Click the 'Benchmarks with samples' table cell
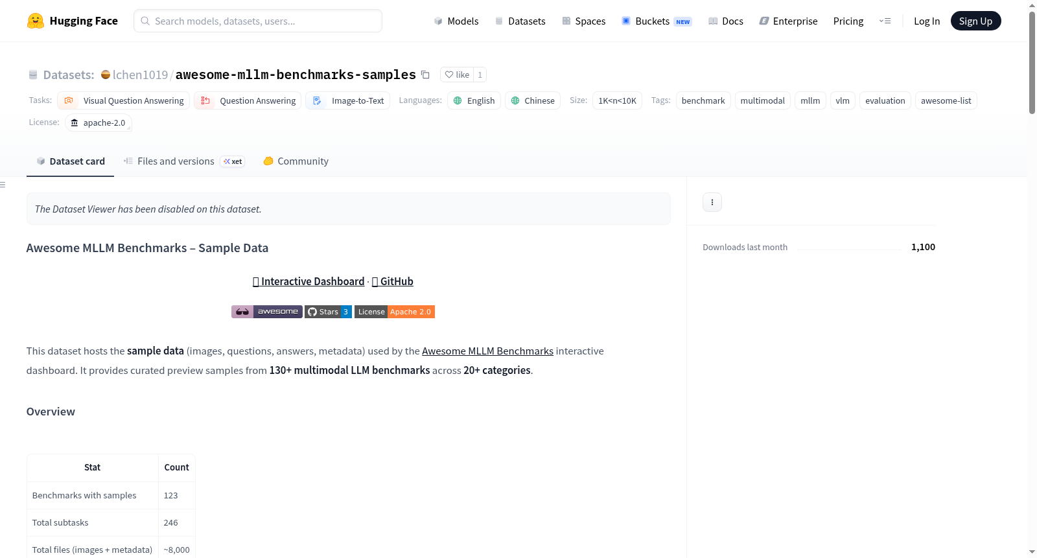This screenshot has height=558, width=1037. click(x=93, y=495)
